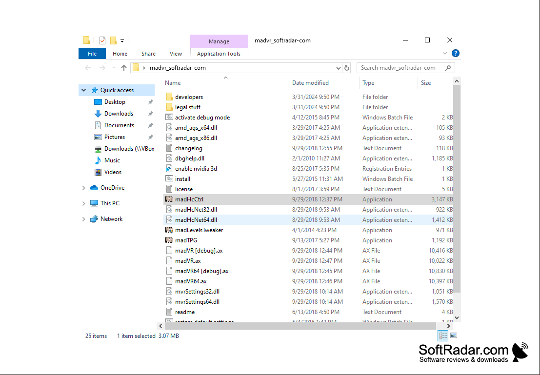Select the dbghelp.dll file name
Screen dimensions: 540x375
[190, 158]
